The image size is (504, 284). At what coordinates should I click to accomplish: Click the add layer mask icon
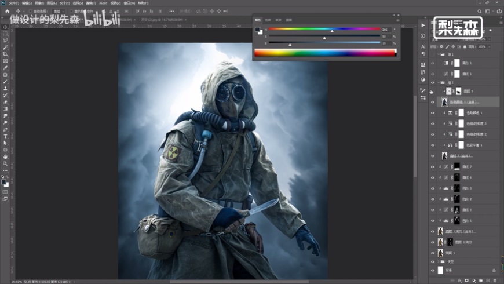click(467, 281)
